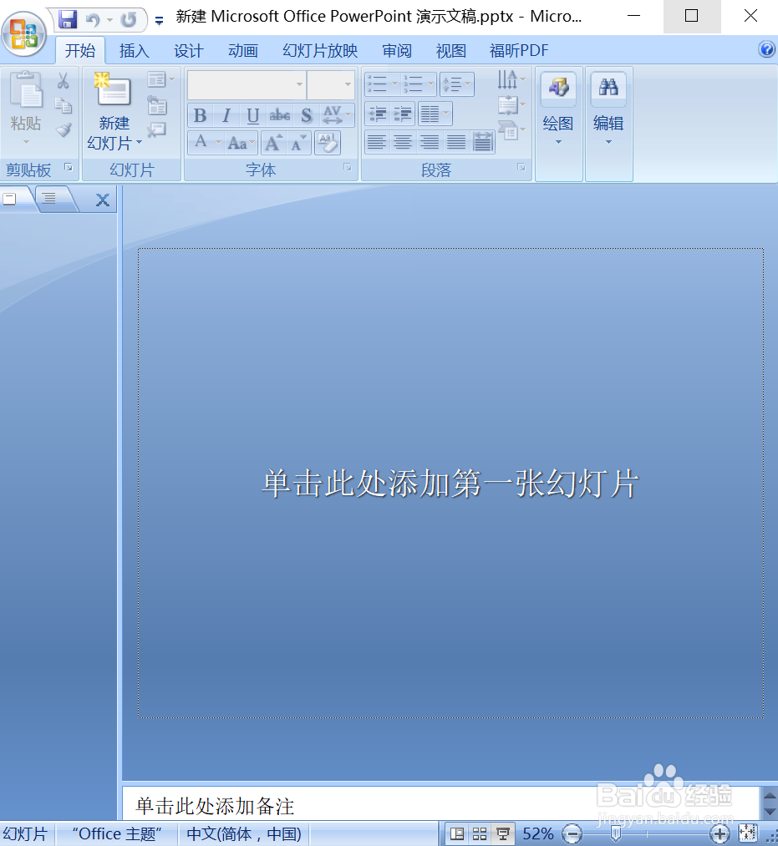Viewport: 778px width, 846px height.
Task: Switch to the 插入 ribbon tab
Action: tap(134, 50)
